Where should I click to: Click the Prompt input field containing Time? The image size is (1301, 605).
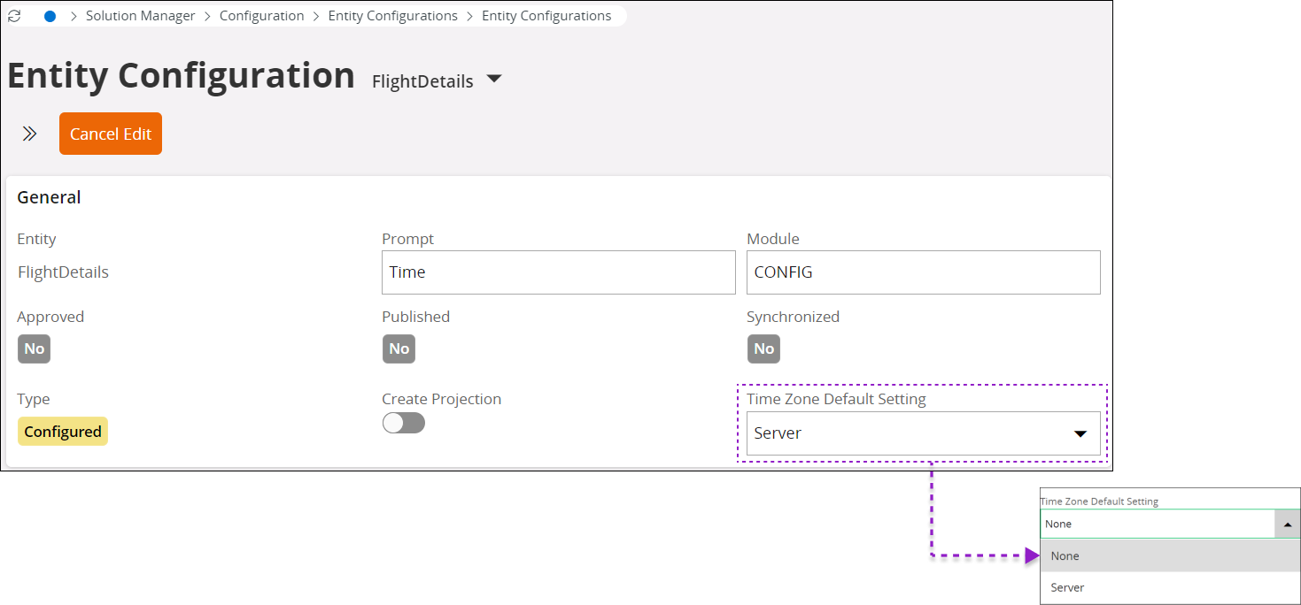click(x=559, y=272)
